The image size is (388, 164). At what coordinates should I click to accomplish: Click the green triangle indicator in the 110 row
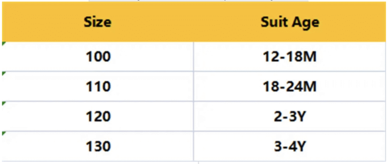coord(3,73)
